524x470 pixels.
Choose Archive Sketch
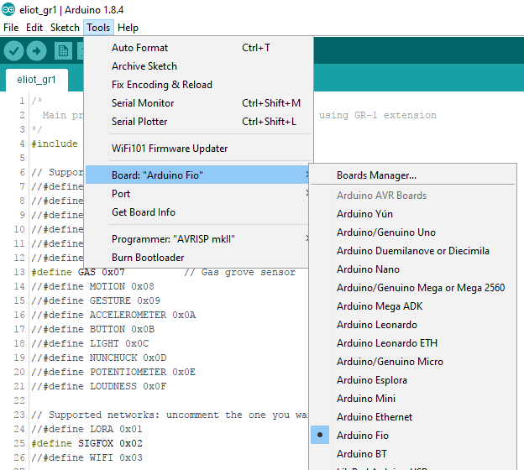point(199,66)
